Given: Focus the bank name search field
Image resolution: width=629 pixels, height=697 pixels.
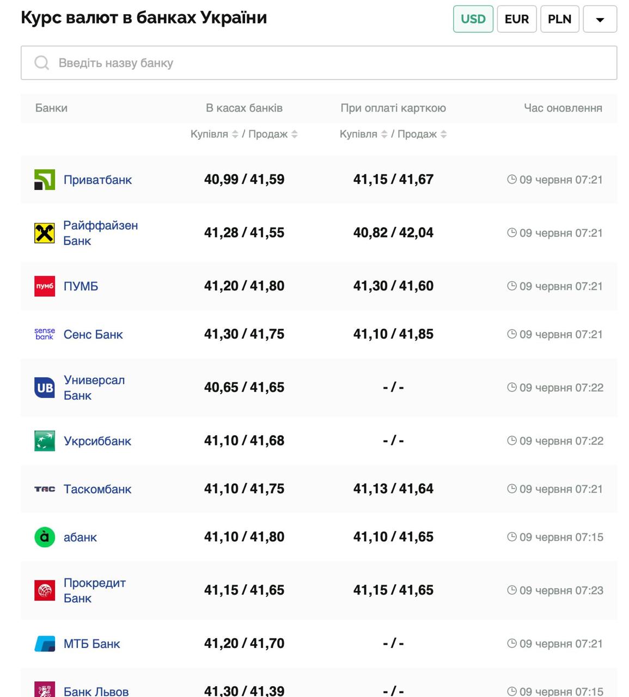Looking at the screenshot, I should [319, 63].
